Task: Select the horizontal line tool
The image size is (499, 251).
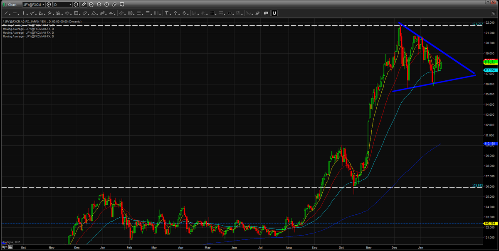Action: [15, 13]
